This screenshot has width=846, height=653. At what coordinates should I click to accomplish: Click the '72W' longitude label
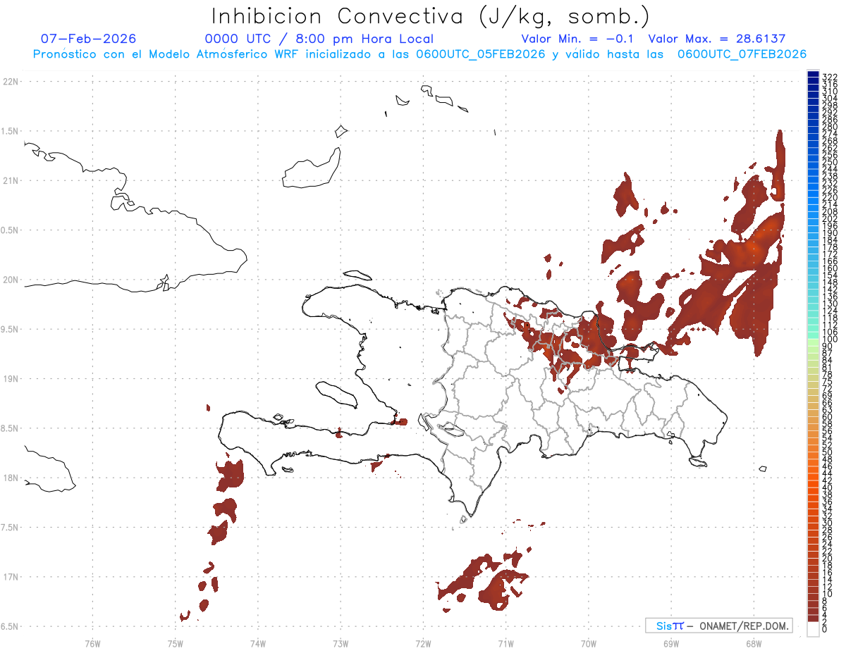[x=423, y=642]
